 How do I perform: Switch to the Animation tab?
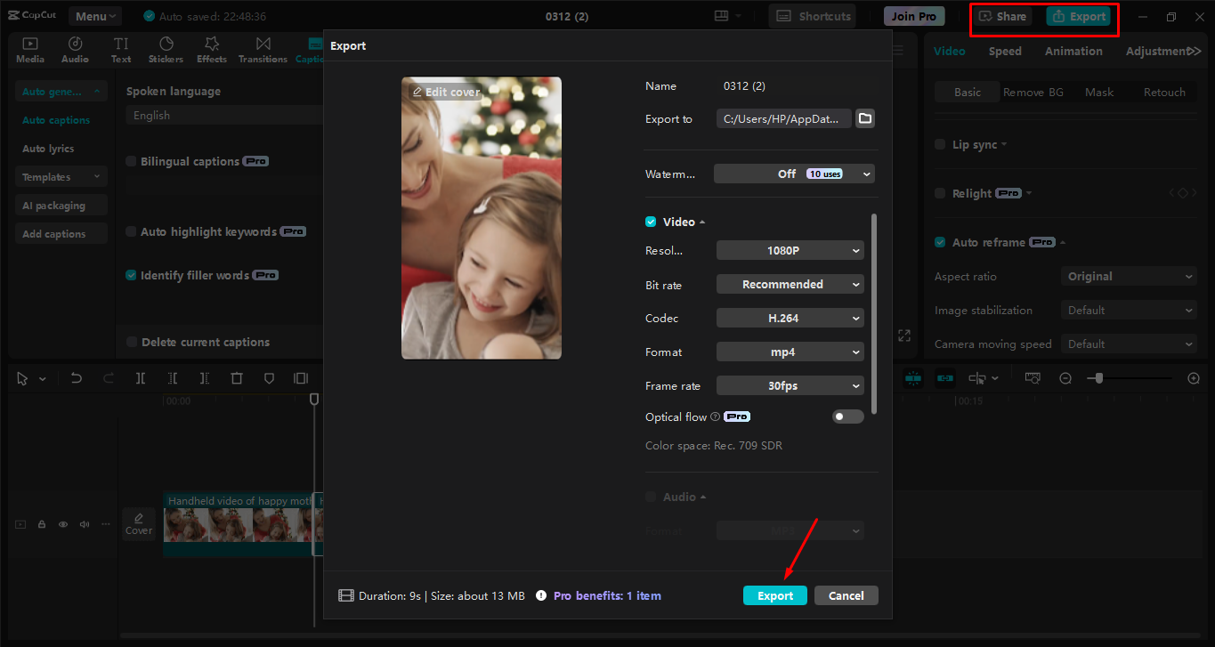tap(1073, 51)
